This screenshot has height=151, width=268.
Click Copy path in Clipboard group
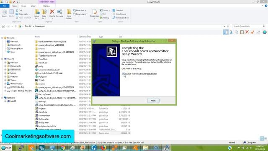tap(22, 14)
